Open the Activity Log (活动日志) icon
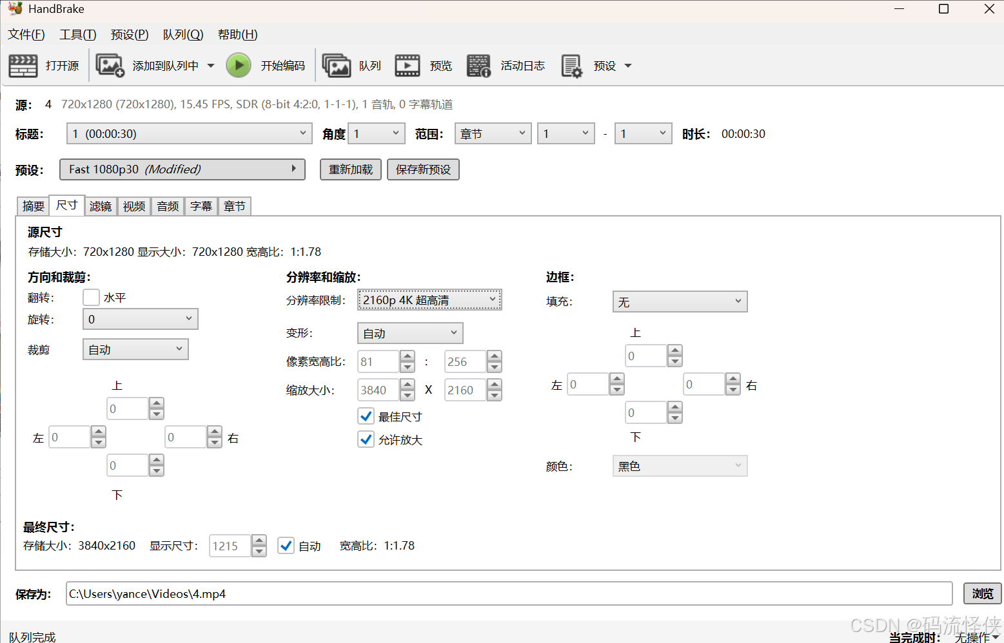Image resolution: width=1004 pixels, height=643 pixels. pyautogui.click(x=478, y=66)
